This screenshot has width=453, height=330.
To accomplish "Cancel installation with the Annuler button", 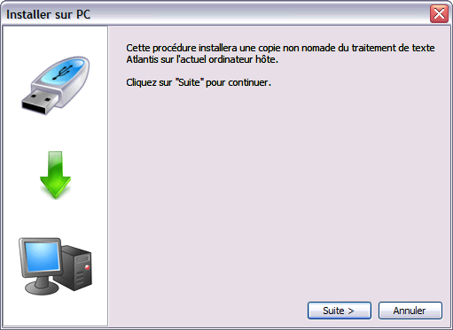I will (x=410, y=311).
